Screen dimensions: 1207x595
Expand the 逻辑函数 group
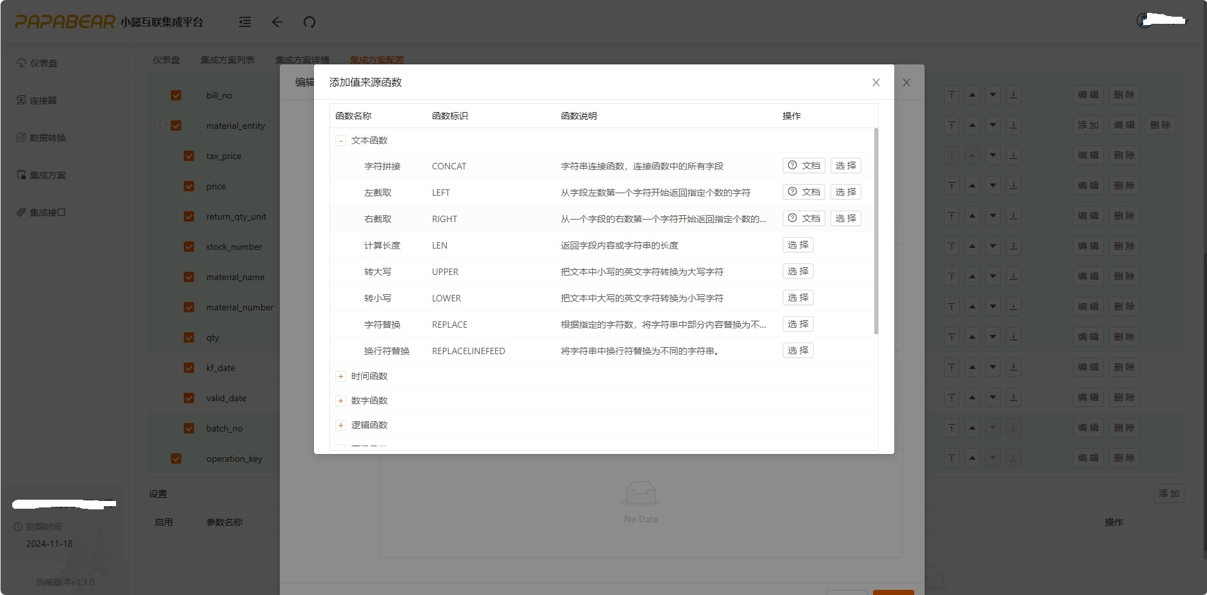(340, 425)
